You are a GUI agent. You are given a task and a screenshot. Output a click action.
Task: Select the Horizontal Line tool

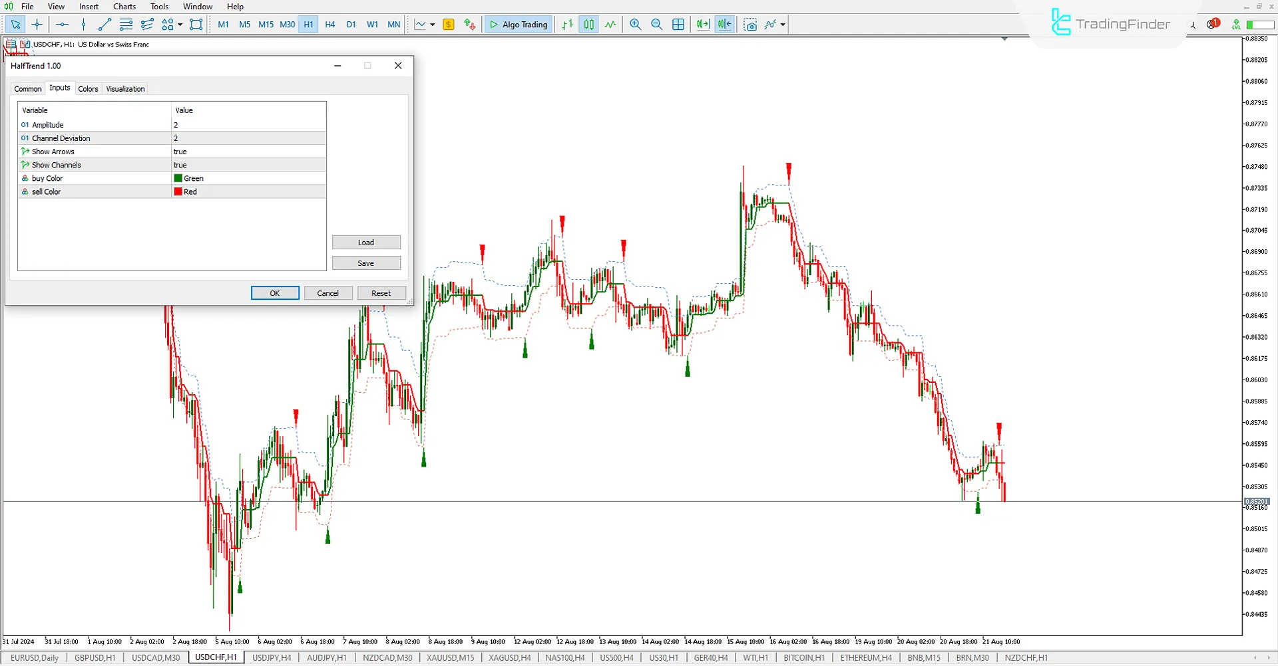point(62,24)
